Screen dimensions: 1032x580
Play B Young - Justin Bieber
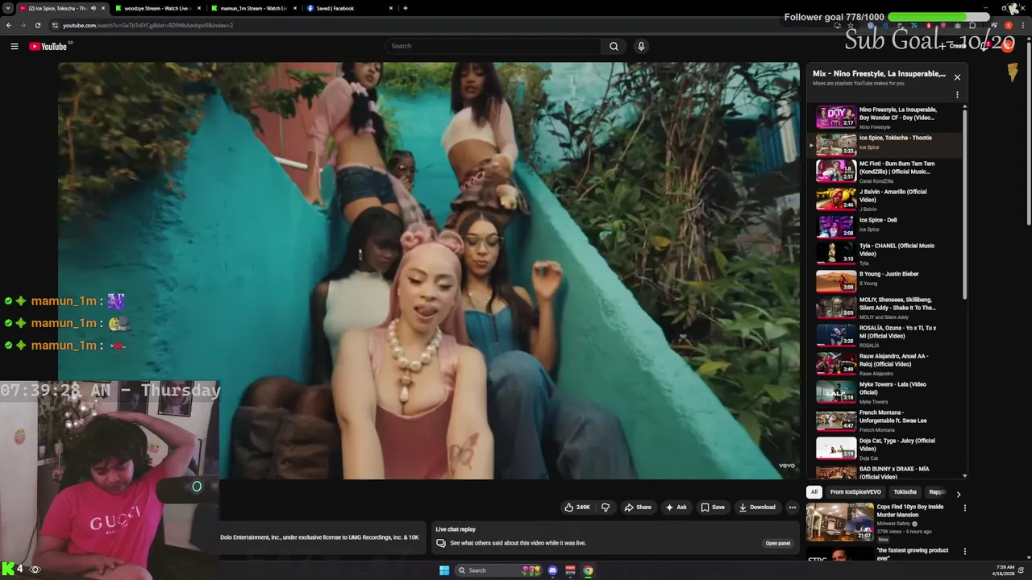tap(885, 280)
